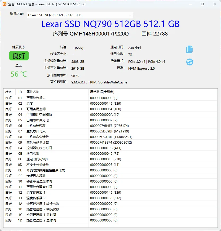
Task: Minimize the S.M.A.R.T. info window
Action: (x=191, y=4)
